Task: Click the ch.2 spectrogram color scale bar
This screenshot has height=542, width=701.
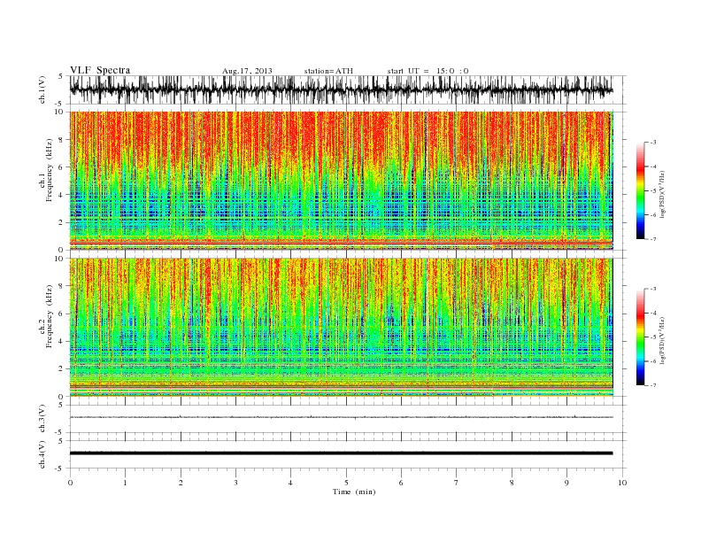Action: point(641,337)
